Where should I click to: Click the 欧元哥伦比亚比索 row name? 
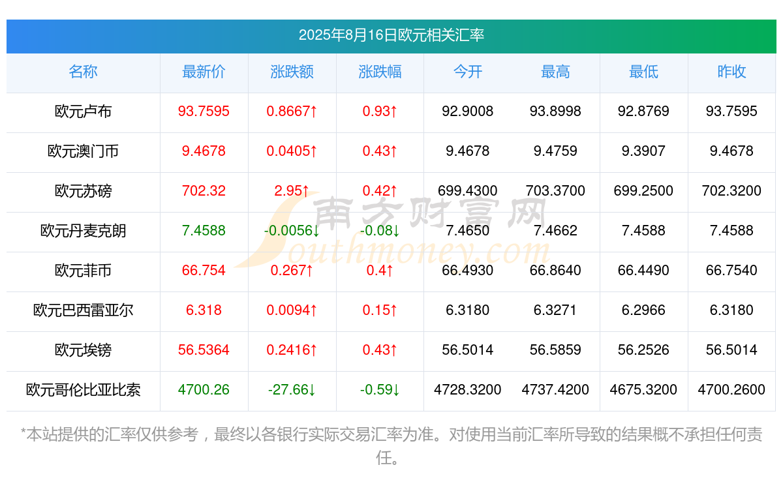pos(83,390)
